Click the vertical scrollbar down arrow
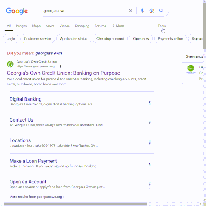 click(x=204, y=200)
